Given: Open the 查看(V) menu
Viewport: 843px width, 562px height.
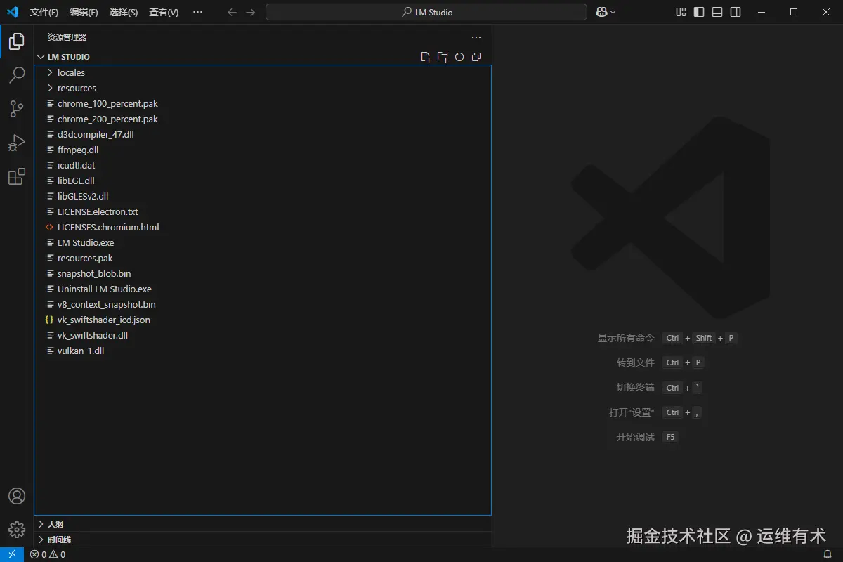Looking at the screenshot, I should (163, 12).
